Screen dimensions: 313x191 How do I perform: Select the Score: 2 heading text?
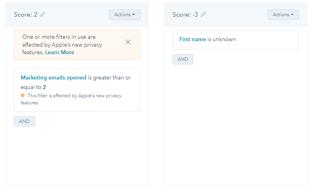[x=25, y=15]
